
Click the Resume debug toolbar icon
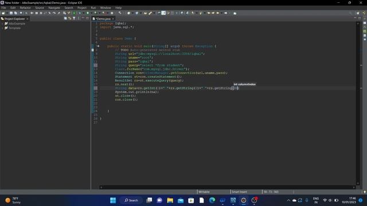[x=32, y=13]
